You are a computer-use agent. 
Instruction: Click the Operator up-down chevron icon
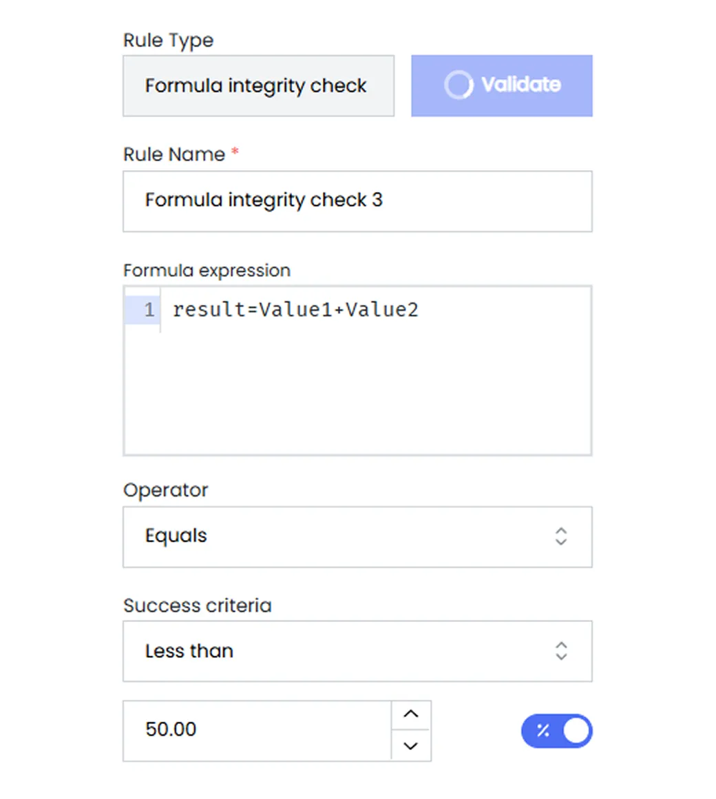click(x=560, y=536)
